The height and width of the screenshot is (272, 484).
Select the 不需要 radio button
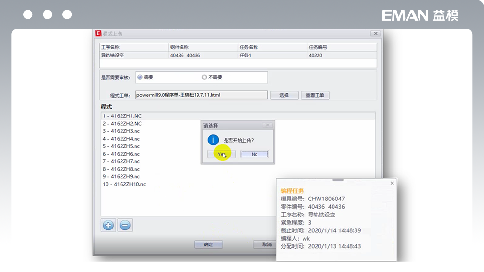204,77
